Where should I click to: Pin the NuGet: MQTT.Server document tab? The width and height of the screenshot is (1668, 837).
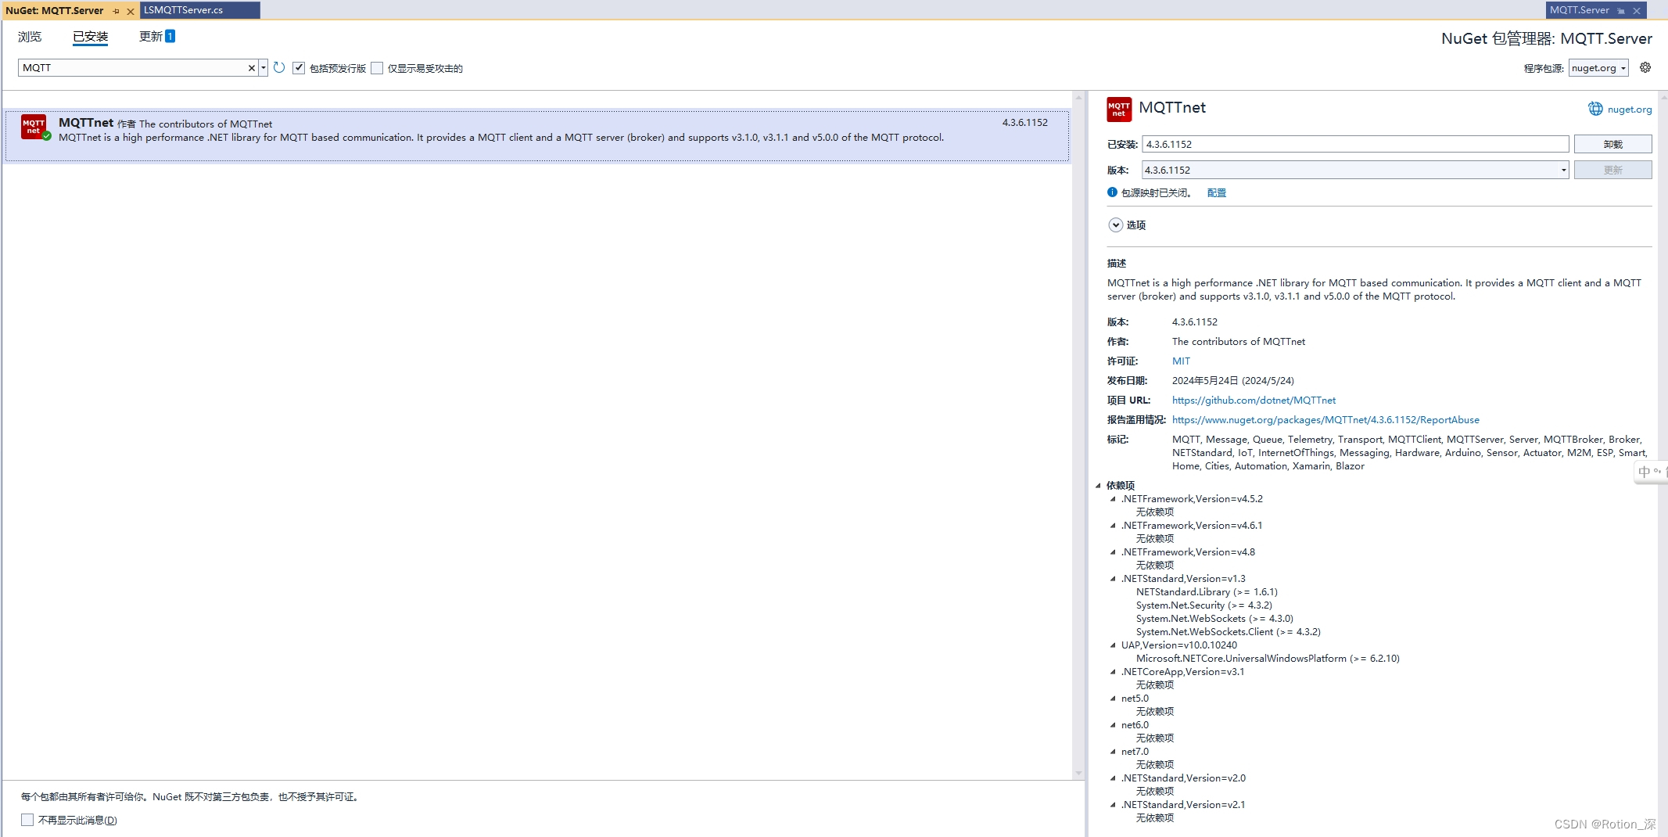pyautogui.click(x=116, y=10)
